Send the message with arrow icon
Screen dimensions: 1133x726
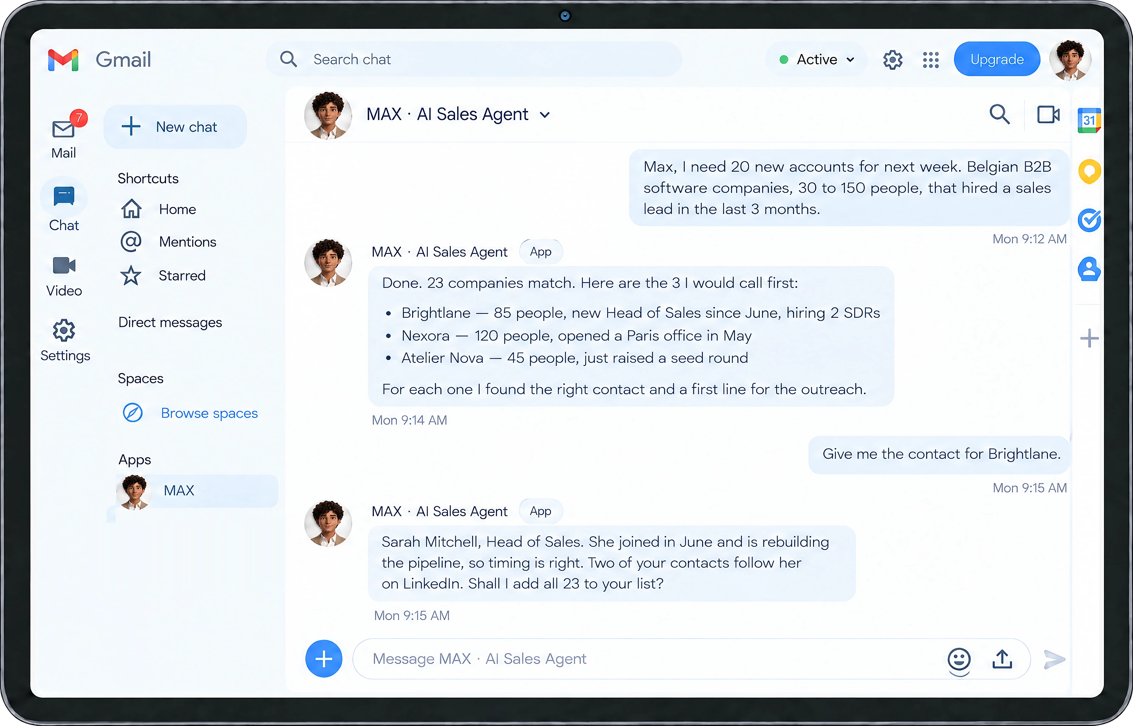pyautogui.click(x=1054, y=659)
